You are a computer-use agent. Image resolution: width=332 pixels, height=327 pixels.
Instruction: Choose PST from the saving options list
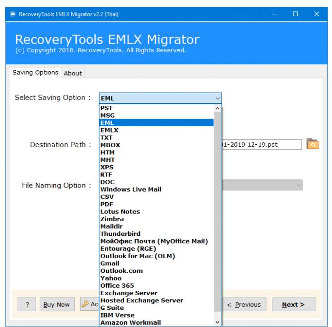157,108
